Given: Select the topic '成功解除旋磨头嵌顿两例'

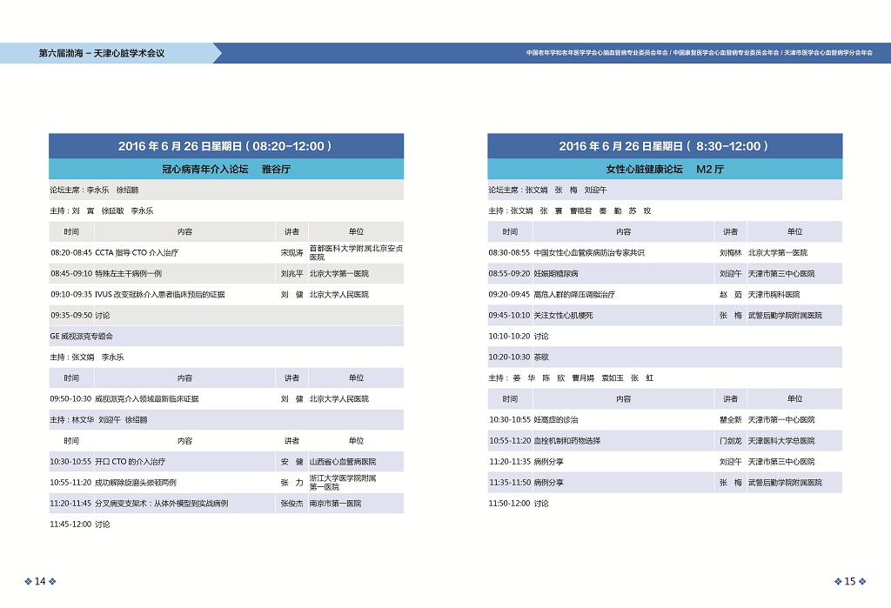Looking at the screenshot, I should pos(135,483).
